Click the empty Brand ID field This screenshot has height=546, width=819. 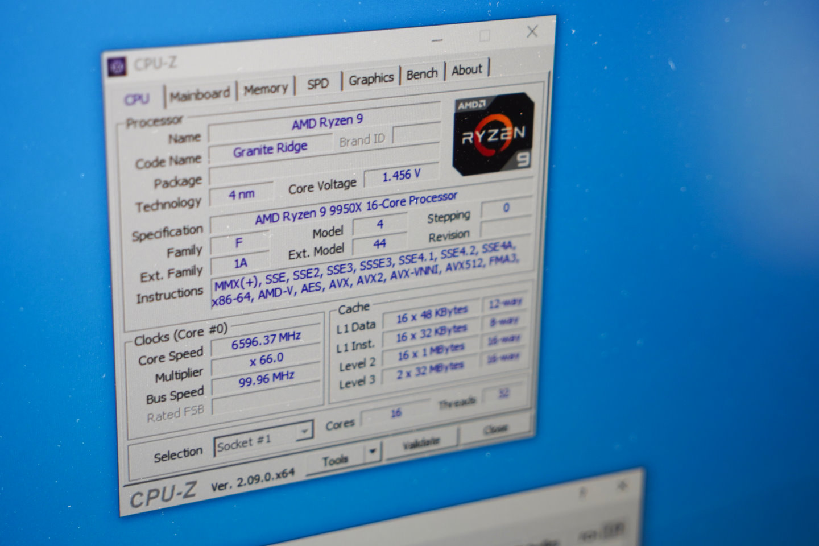tap(416, 133)
